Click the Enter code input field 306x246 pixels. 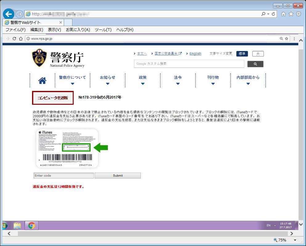63,176
